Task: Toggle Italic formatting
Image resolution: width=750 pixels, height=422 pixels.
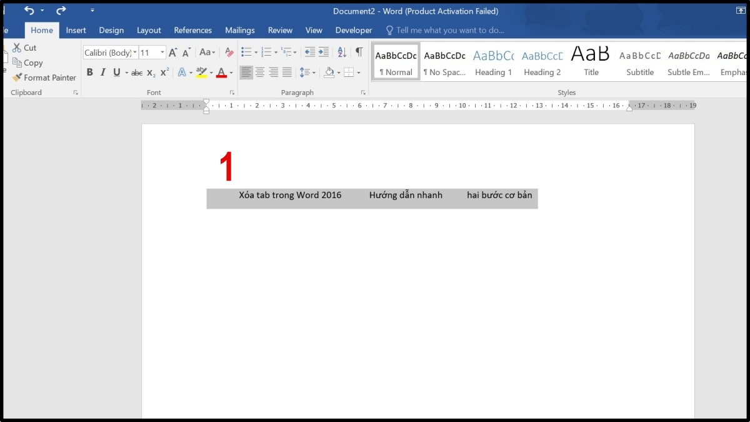Action: 102,73
